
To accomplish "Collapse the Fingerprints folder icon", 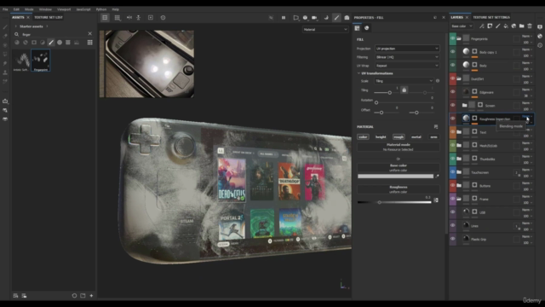I will [x=459, y=38].
